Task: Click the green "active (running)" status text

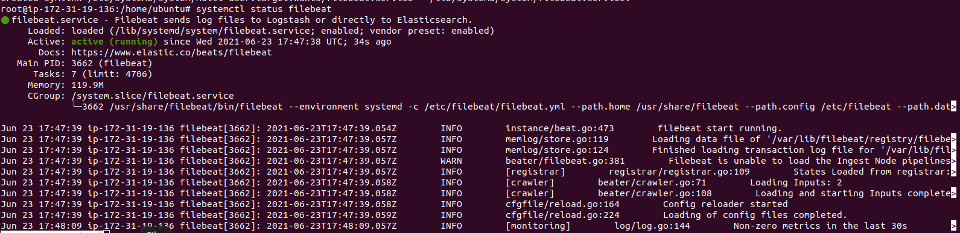Action: point(115,42)
